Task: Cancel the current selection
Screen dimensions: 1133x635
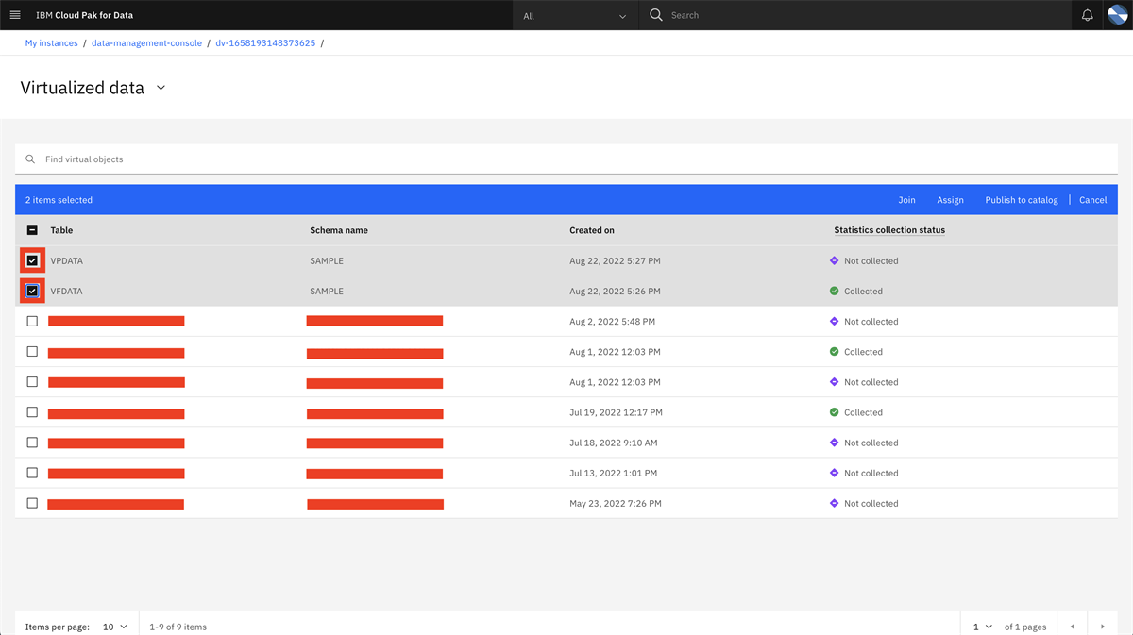Action: pyautogui.click(x=1092, y=199)
